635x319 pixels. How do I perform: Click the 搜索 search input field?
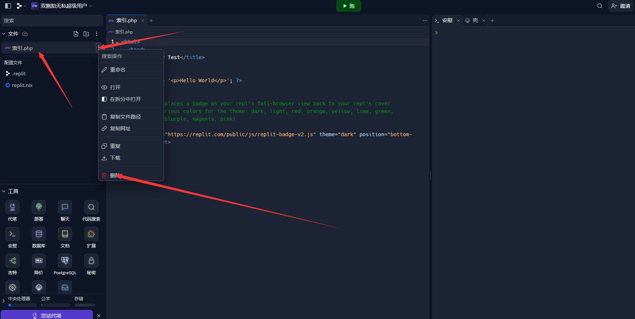[x=52, y=21]
